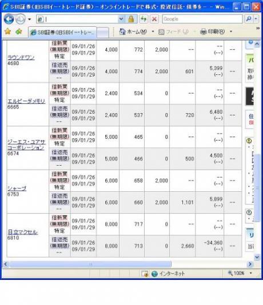Click the horizontal scrollbar left arrow

point(6,264)
